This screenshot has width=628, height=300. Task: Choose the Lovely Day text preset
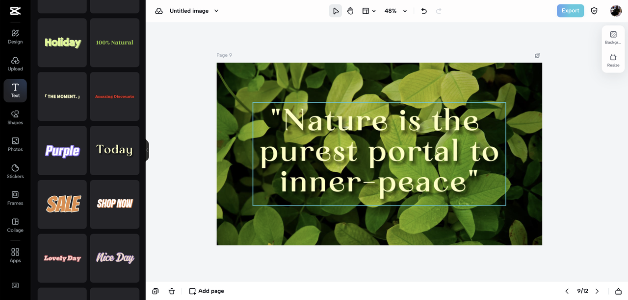pyautogui.click(x=62, y=258)
